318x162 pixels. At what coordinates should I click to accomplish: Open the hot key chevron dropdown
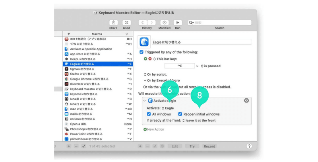pos(197,66)
